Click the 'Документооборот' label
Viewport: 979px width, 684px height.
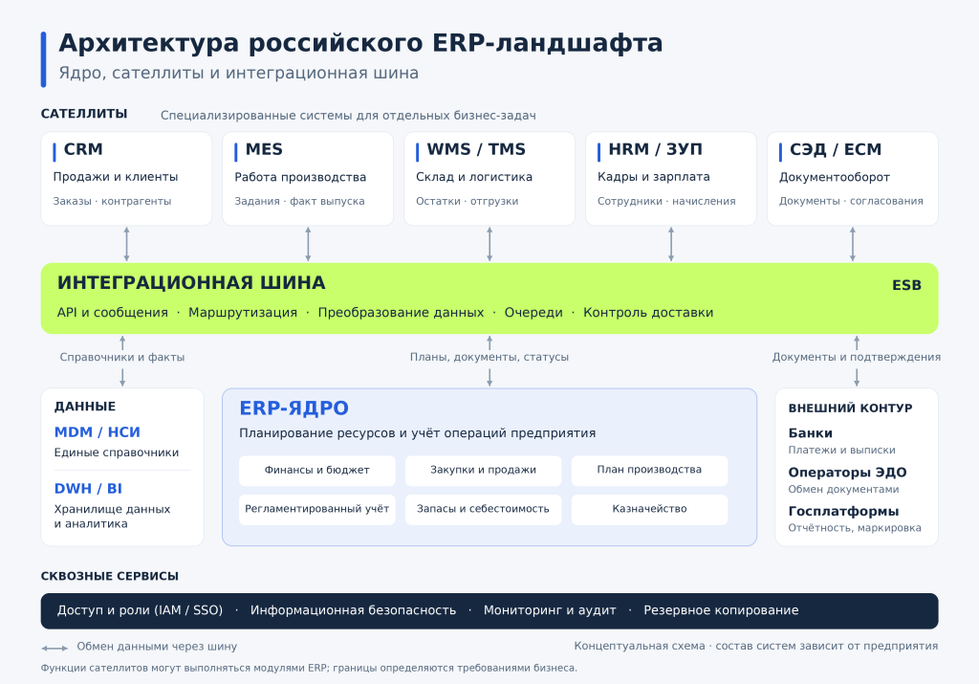834,177
